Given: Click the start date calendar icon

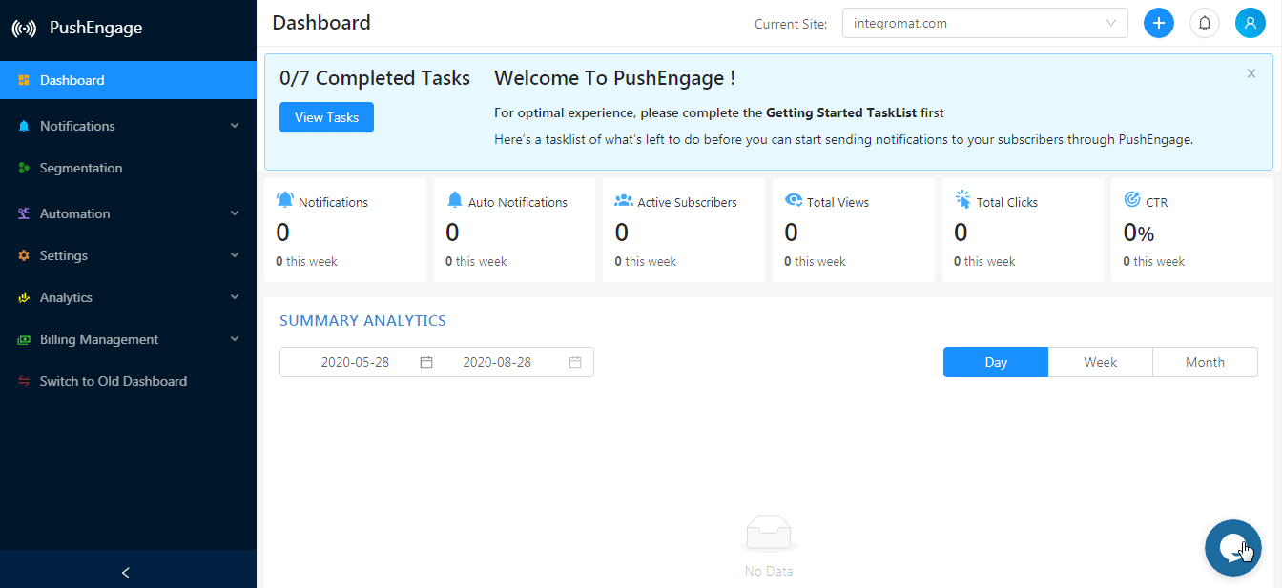Looking at the screenshot, I should click(x=426, y=362).
